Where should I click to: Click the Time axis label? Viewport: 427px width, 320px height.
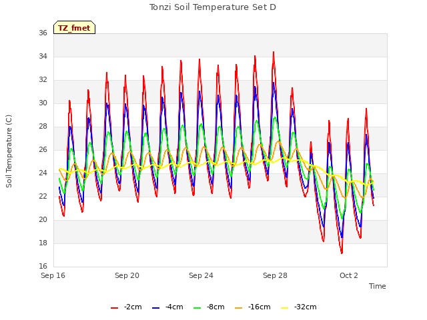pyautogui.click(x=378, y=286)
